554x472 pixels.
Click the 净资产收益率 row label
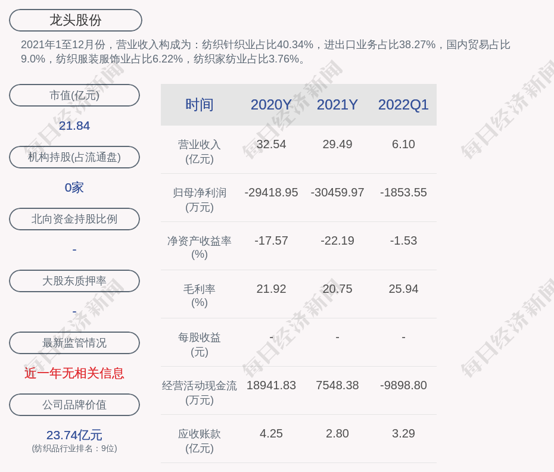tap(200, 247)
